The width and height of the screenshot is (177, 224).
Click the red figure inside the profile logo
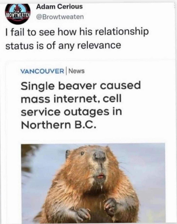click(18, 8)
